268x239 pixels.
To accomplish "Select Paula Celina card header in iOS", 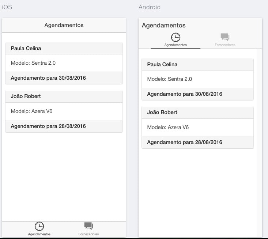I will tap(64, 48).
